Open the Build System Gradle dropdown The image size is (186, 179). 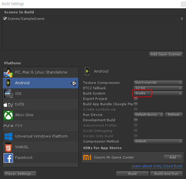[x=158, y=93]
